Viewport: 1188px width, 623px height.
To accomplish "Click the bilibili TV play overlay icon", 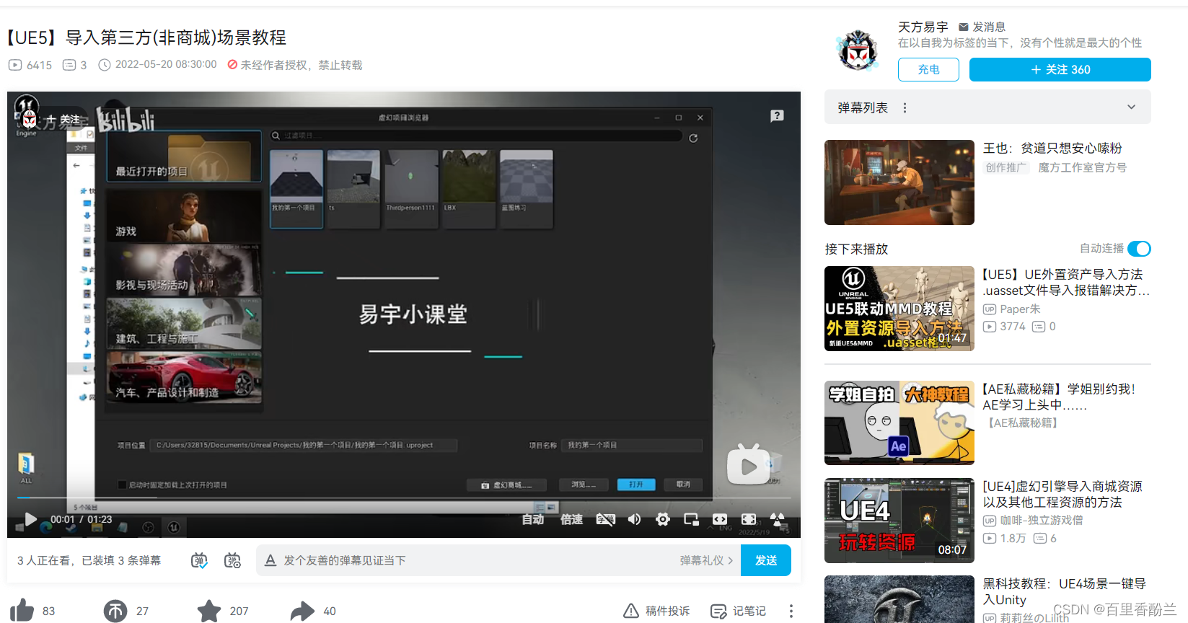I will tap(748, 465).
